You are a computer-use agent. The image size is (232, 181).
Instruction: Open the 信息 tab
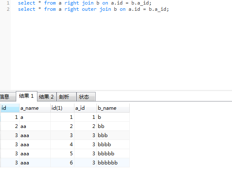(7, 97)
